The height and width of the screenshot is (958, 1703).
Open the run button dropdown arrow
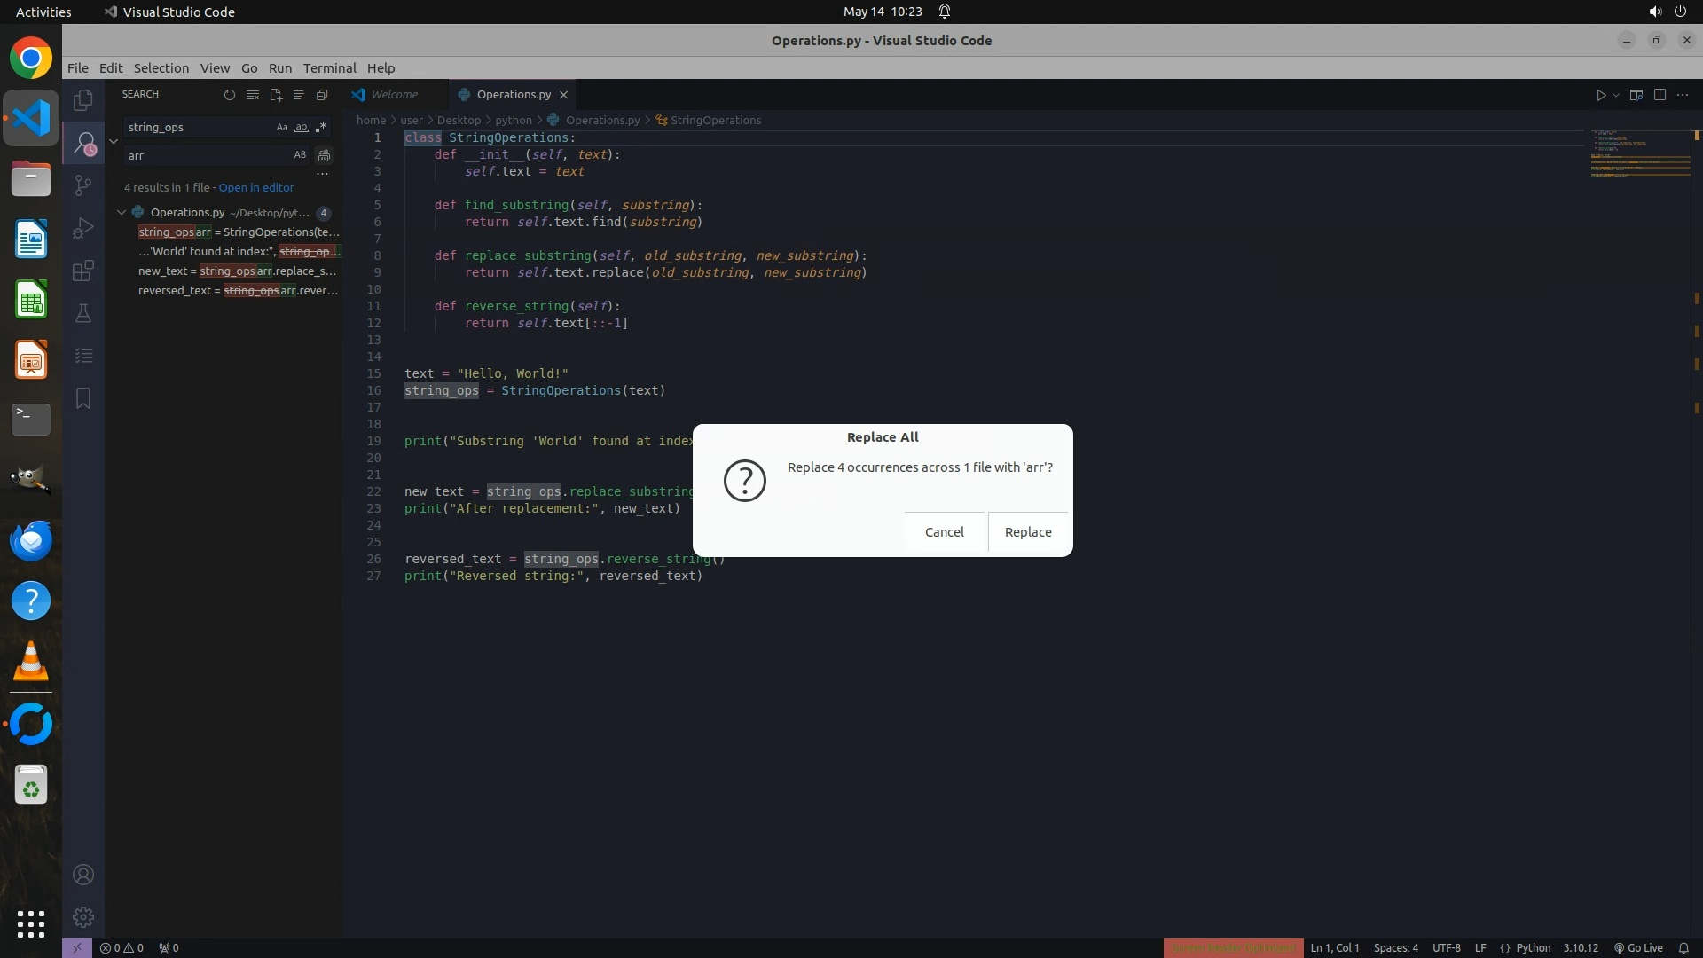[1616, 95]
